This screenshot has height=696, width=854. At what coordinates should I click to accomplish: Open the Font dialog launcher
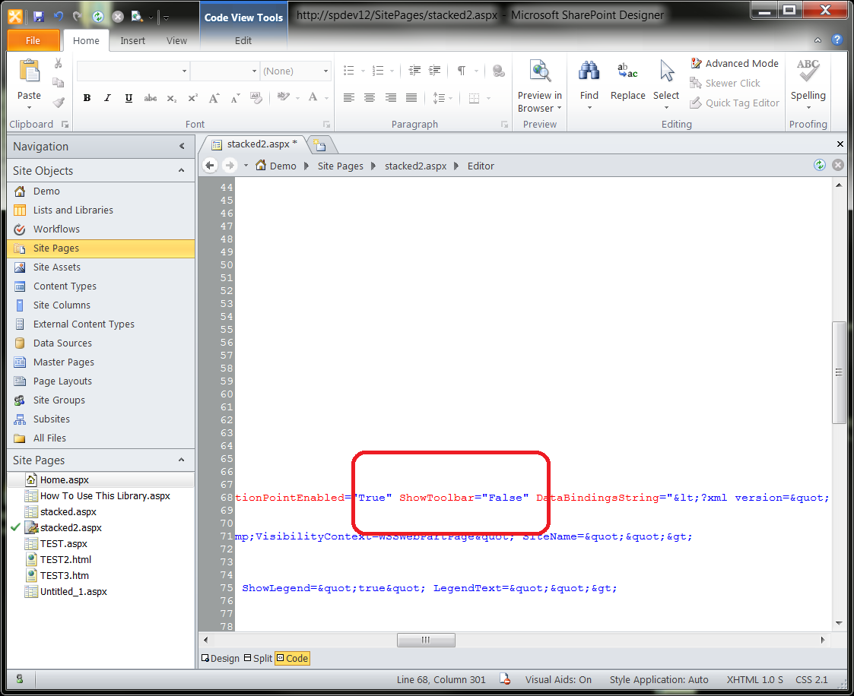point(326,125)
